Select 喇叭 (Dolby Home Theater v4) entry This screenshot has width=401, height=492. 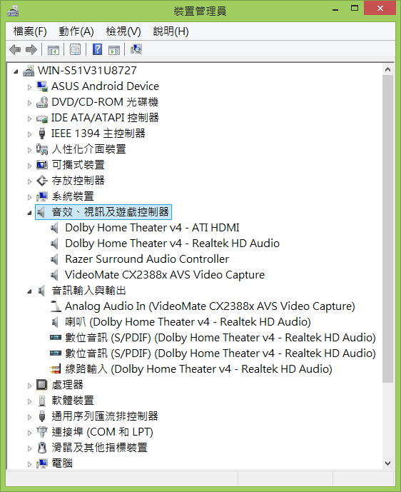[188, 322]
